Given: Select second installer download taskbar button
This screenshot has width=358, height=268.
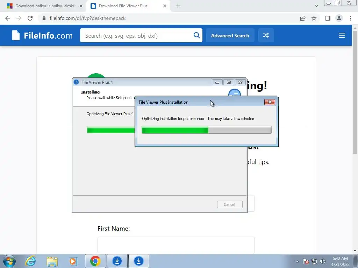Looking at the screenshot, I should coord(138,261).
